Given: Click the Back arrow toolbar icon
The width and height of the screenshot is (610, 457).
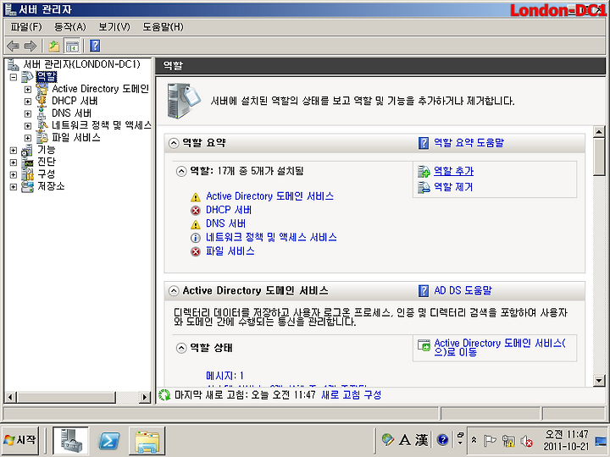Looking at the screenshot, I should pyautogui.click(x=14, y=47).
